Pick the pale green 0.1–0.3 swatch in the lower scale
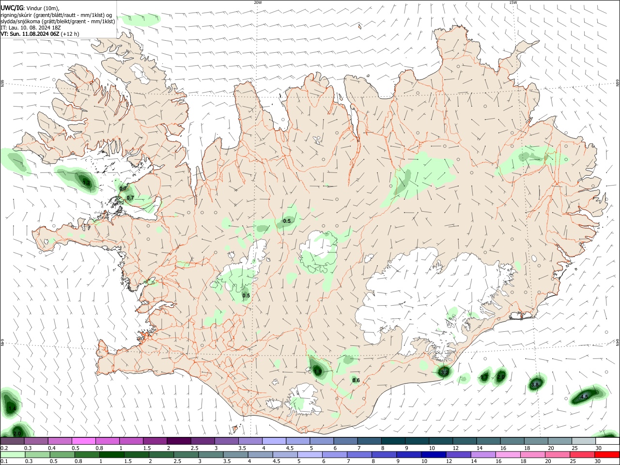 coord(13,454)
